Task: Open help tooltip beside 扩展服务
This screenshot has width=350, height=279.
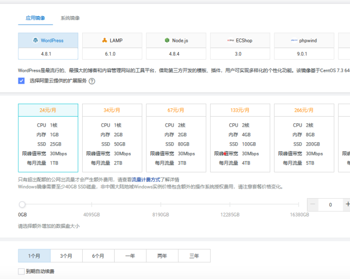Action: pyautogui.click(x=92, y=81)
